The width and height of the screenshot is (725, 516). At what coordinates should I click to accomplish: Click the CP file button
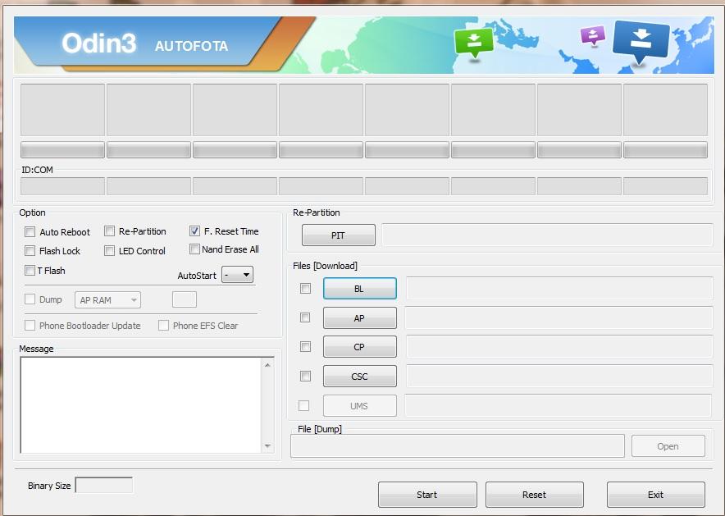pos(360,347)
